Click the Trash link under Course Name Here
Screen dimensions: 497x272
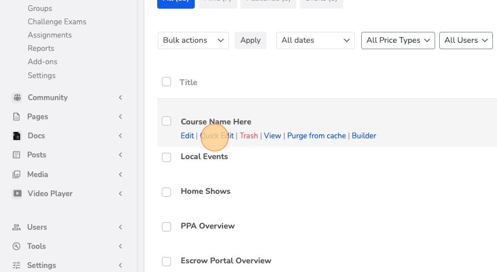click(249, 135)
